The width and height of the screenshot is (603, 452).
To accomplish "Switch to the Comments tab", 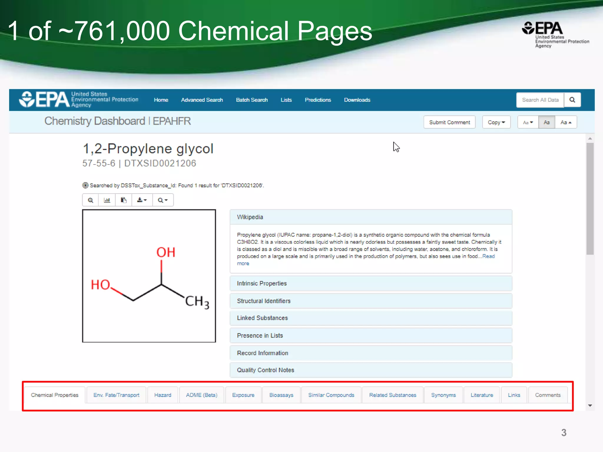I will 548,395.
